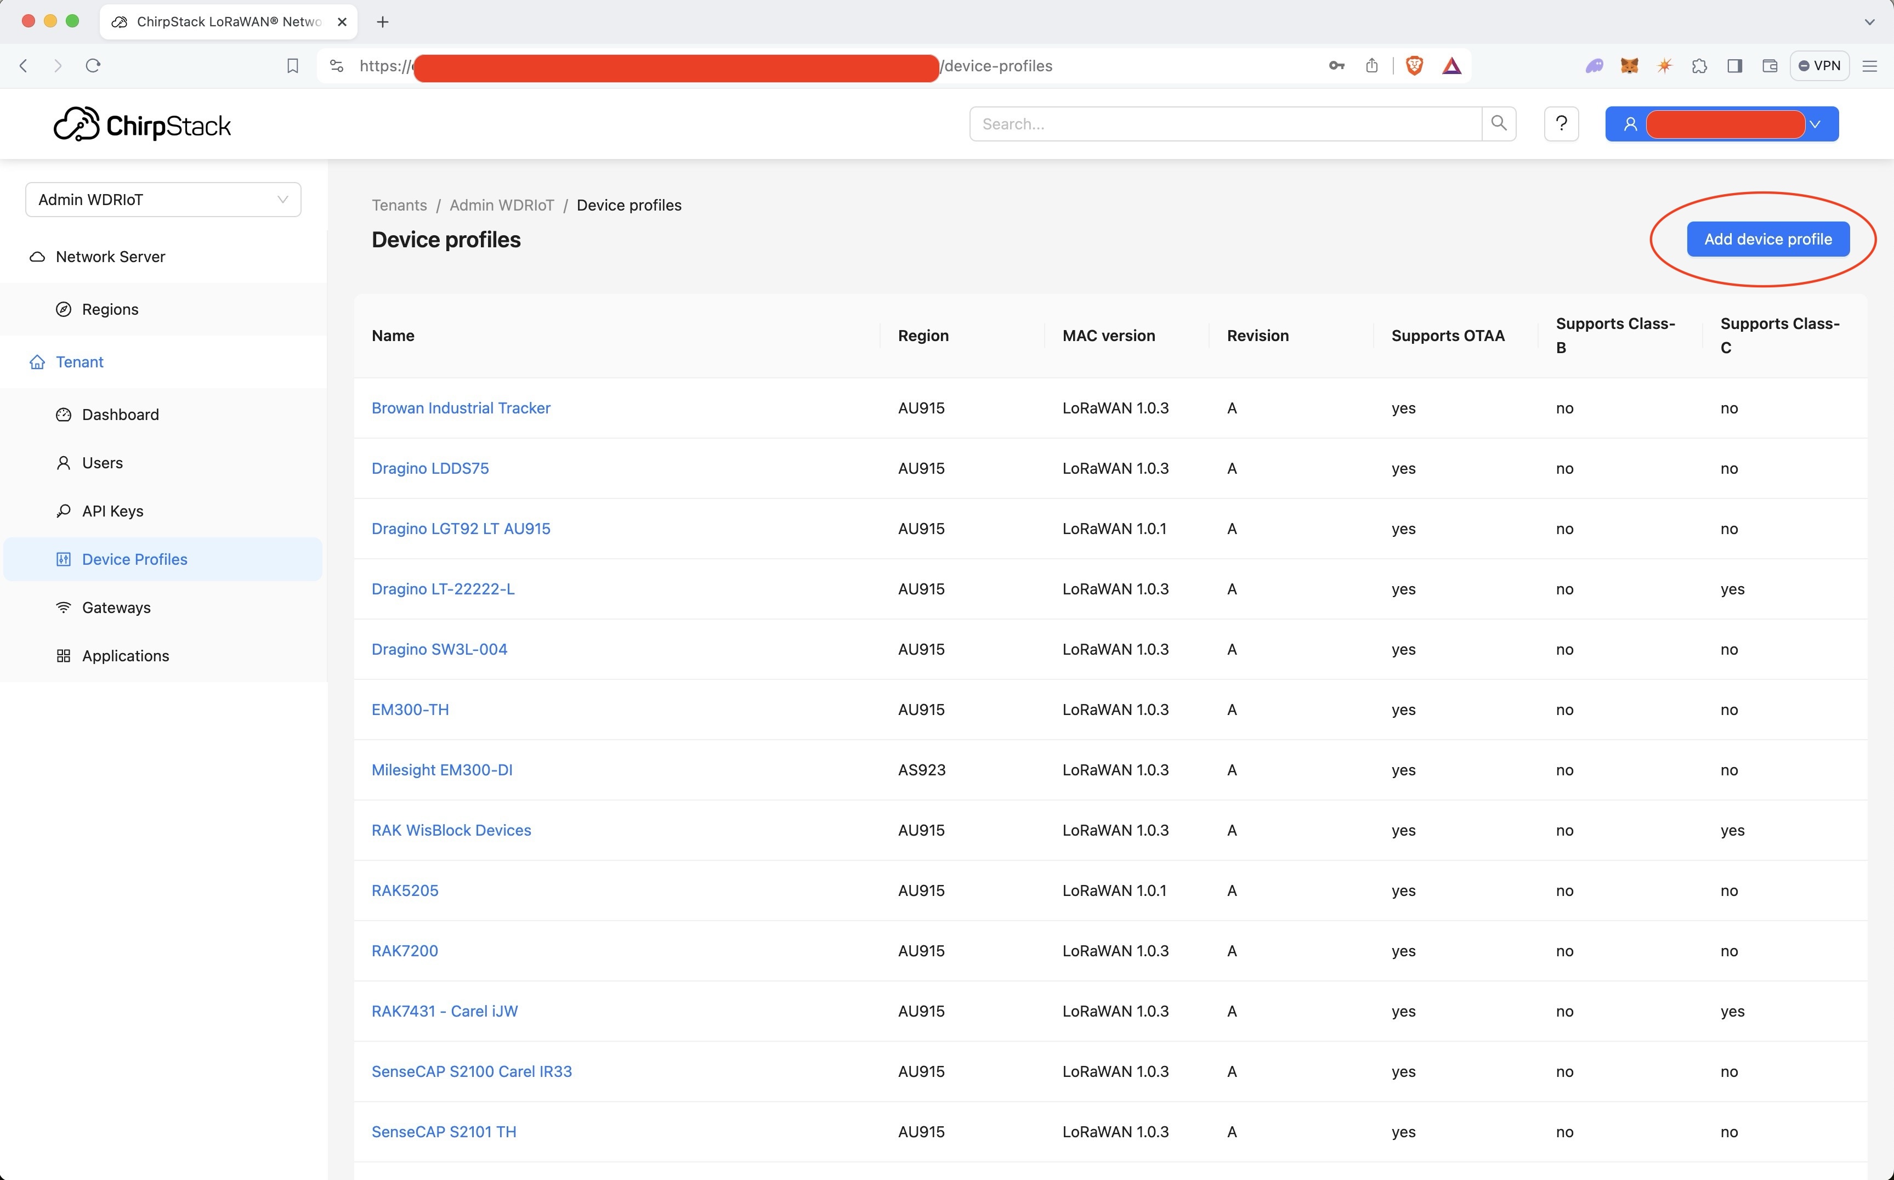Open Applications in the sidebar

tap(125, 656)
